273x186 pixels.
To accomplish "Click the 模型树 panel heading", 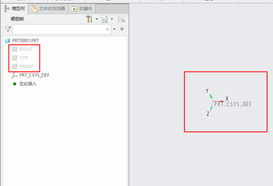I will (x=17, y=19).
